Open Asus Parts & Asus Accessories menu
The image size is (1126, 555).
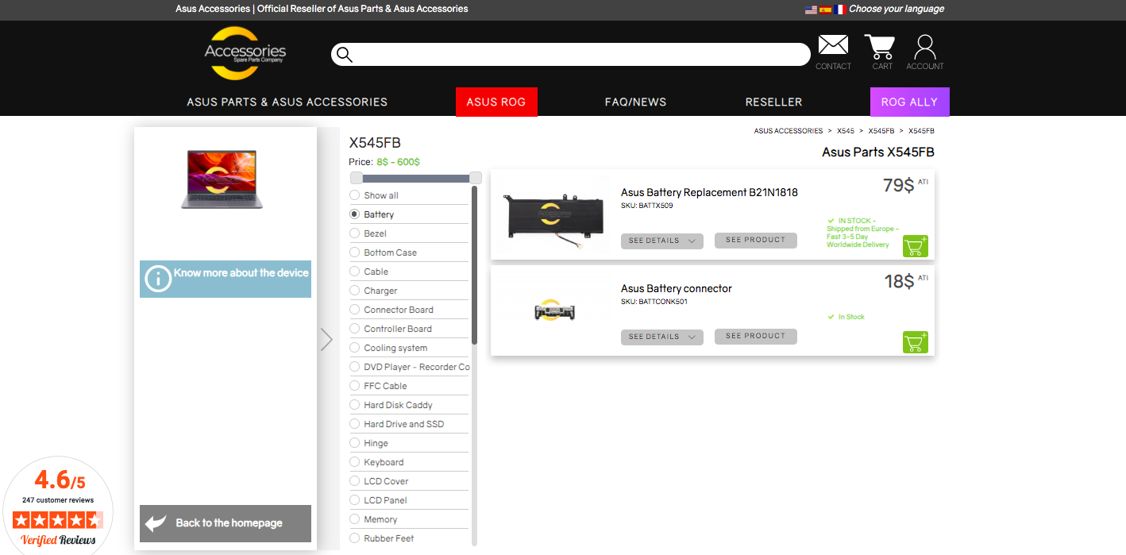click(287, 102)
